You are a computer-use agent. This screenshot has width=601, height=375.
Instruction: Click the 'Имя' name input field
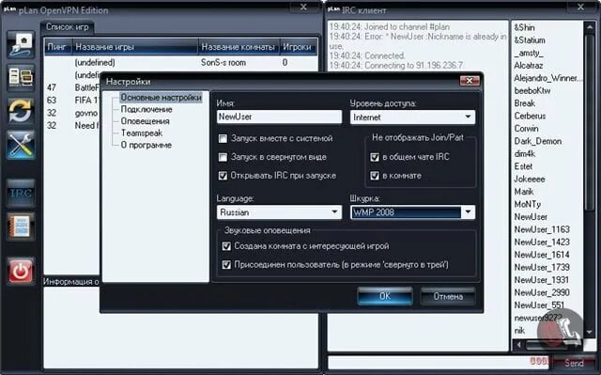point(279,117)
